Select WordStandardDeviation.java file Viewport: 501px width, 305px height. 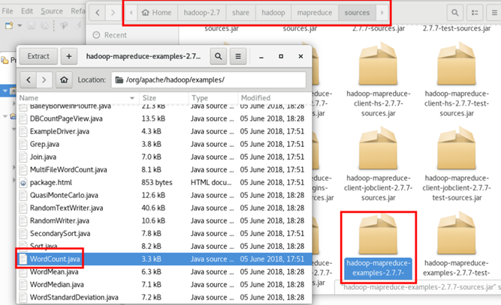pyautogui.click(x=164, y=297)
